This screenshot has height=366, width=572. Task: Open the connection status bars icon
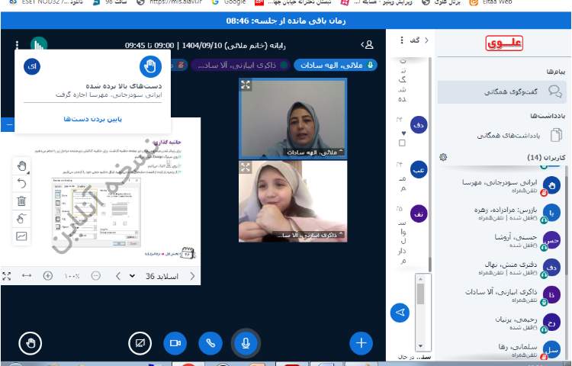(39, 43)
